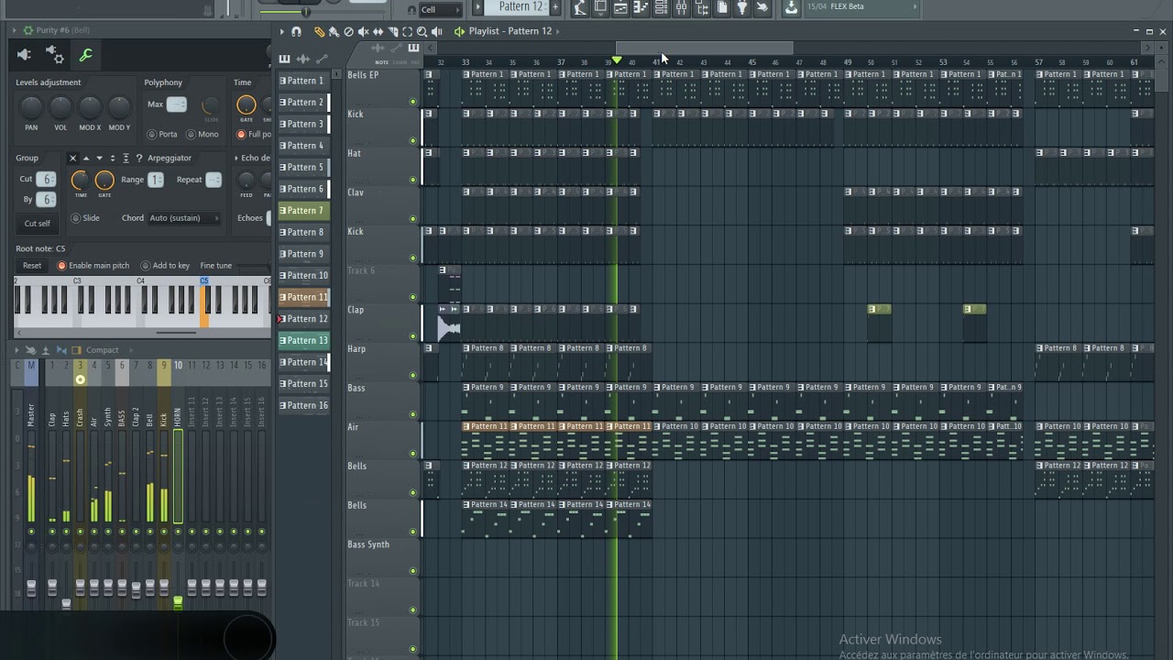Click the Cut self button
Viewport: 1173px width, 660px height.
pos(38,224)
